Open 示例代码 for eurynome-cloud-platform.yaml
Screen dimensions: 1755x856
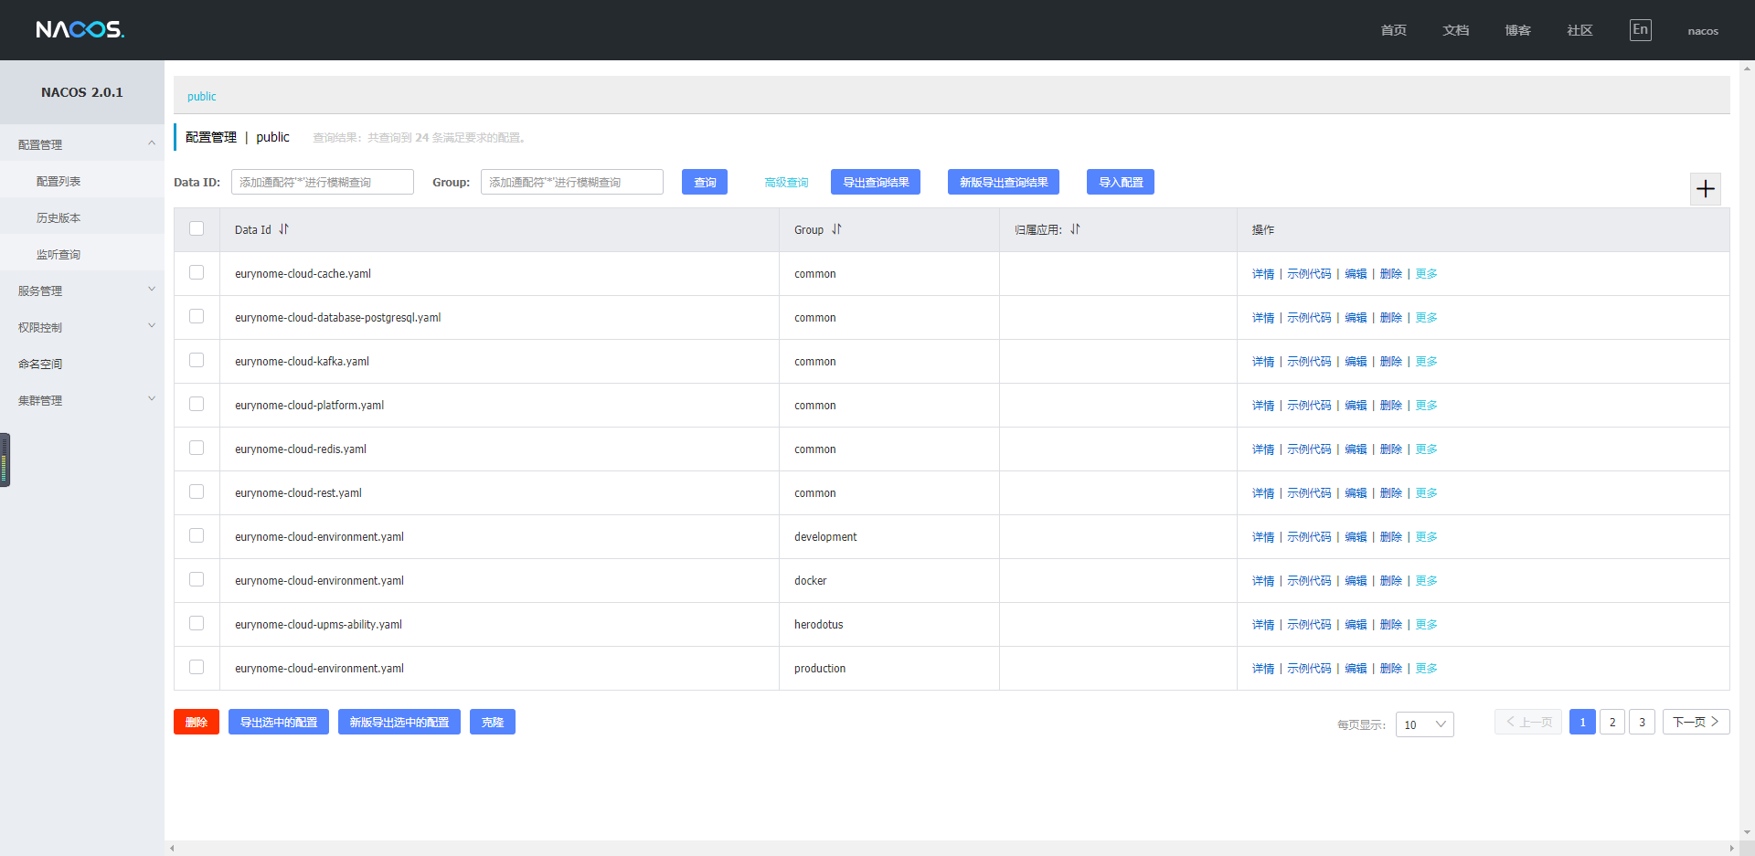[x=1309, y=406]
